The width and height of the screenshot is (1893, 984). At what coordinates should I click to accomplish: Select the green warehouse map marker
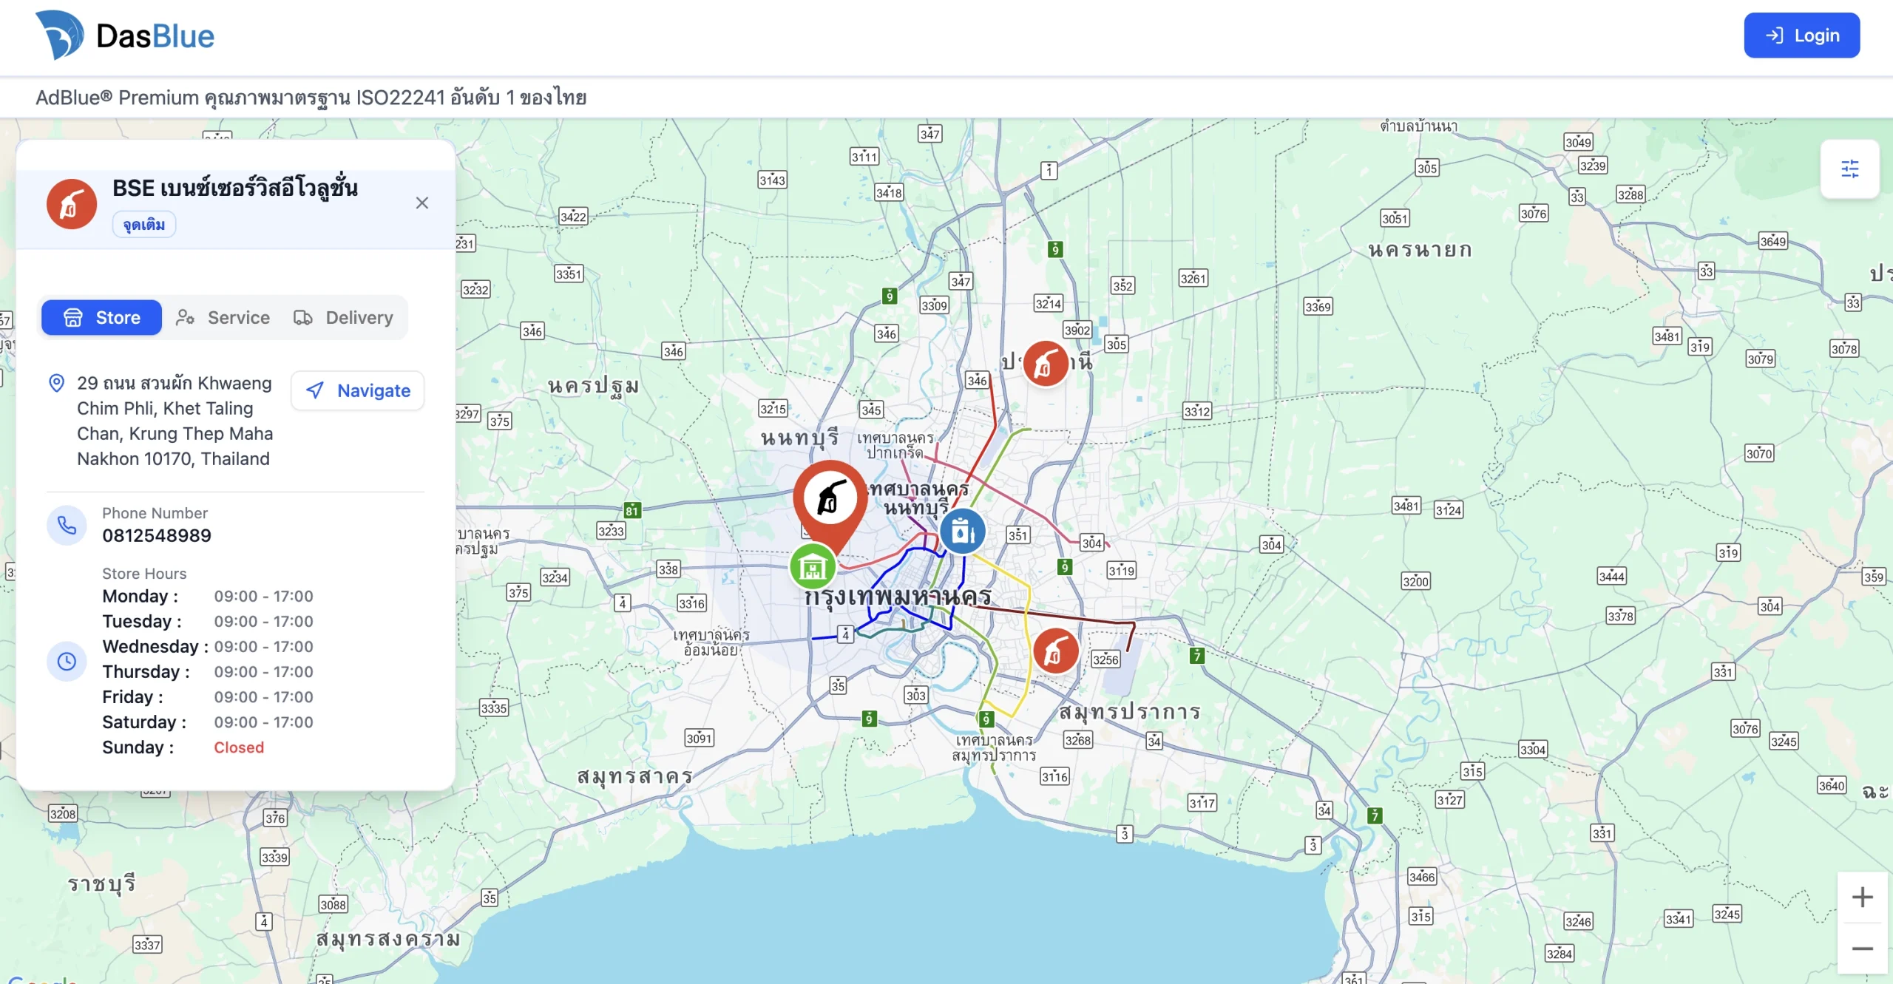click(x=813, y=568)
